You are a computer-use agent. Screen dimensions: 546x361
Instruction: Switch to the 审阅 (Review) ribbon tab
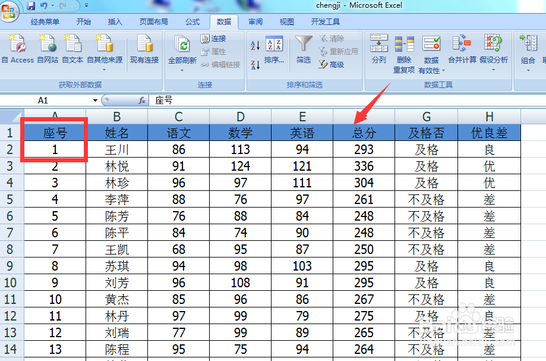pyautogui.click(x=255, y=21)
